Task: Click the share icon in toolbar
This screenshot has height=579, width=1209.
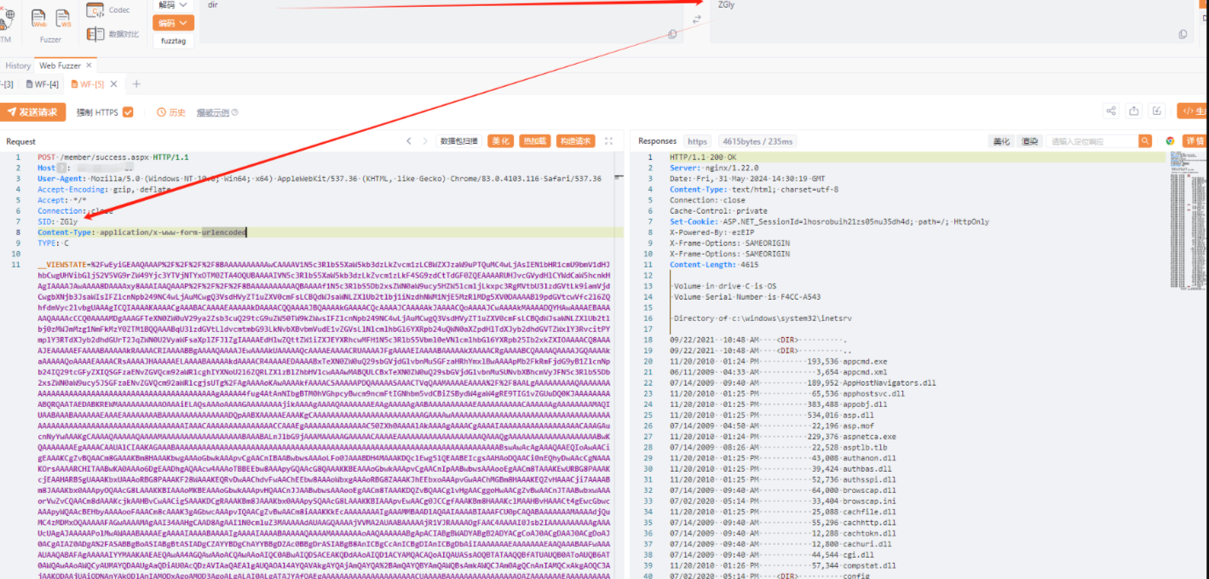Action: [x=1111, y=111]
